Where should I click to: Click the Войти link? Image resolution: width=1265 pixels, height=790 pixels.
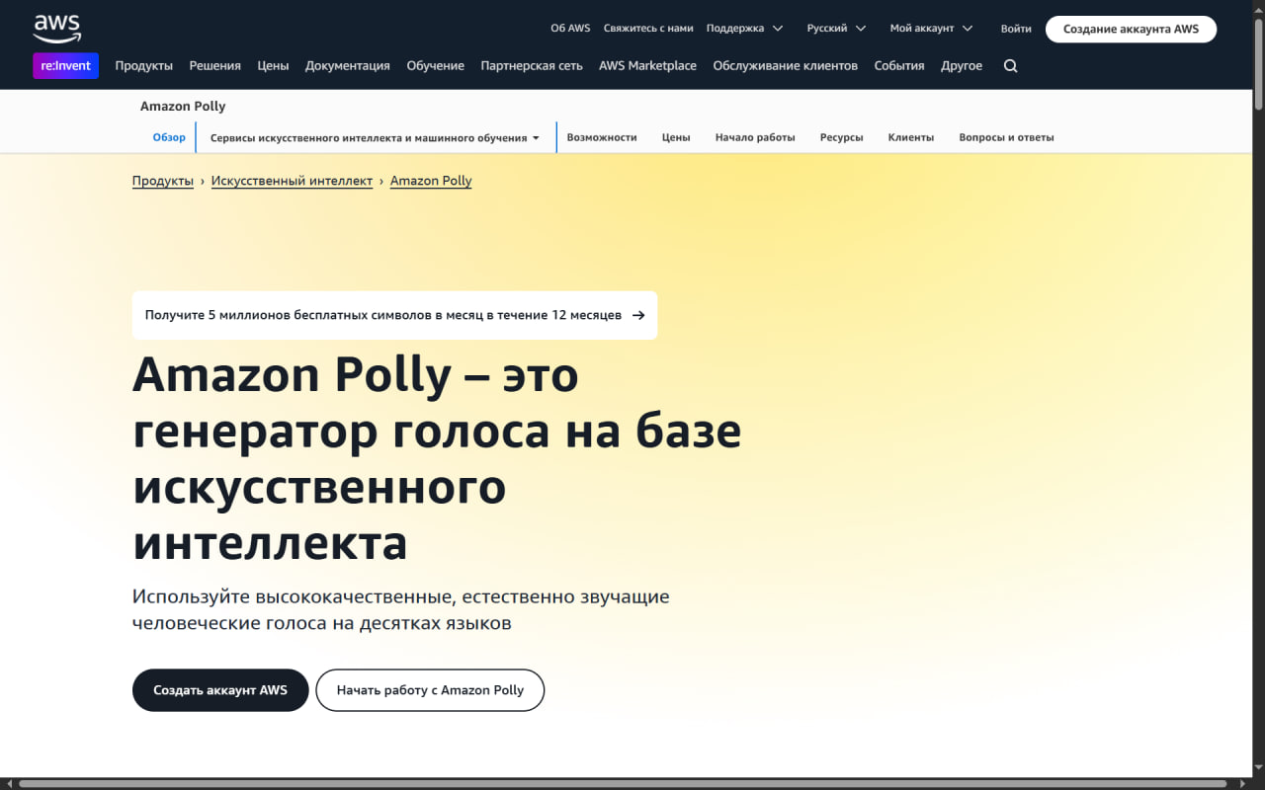coord(1015,29)
